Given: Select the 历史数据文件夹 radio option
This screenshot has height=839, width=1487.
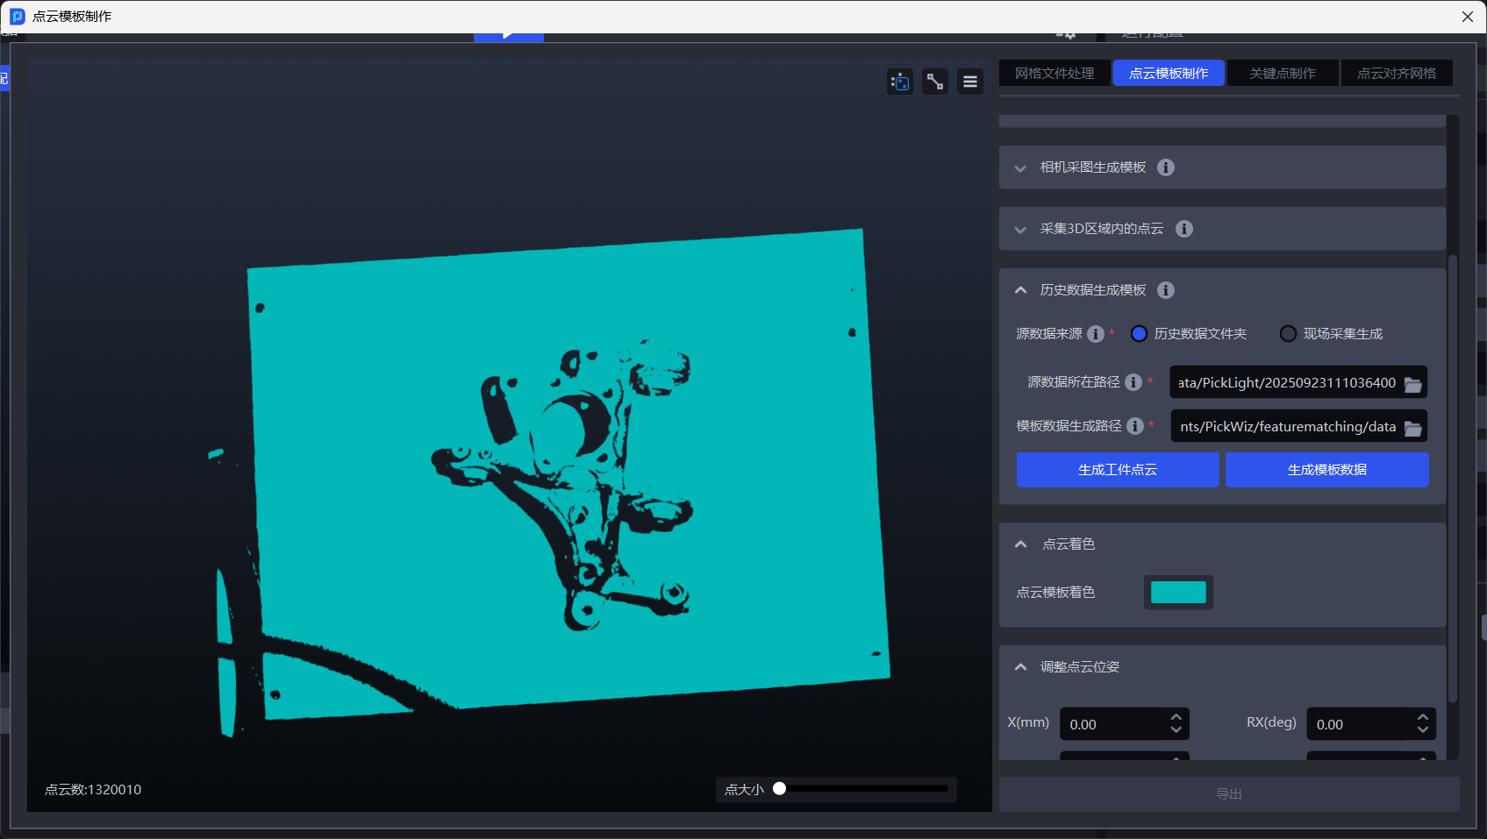Looking at the screenshot, I should click(x=1140, y=334).
